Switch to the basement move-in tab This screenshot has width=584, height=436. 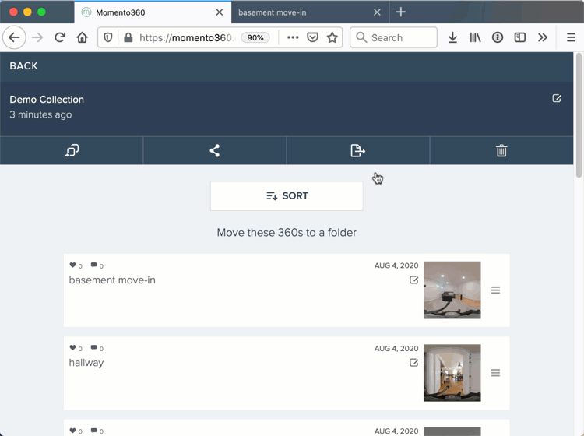[310, 12]
